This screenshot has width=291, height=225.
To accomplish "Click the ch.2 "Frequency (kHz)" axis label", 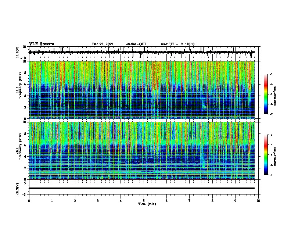I will click(20, 146).
